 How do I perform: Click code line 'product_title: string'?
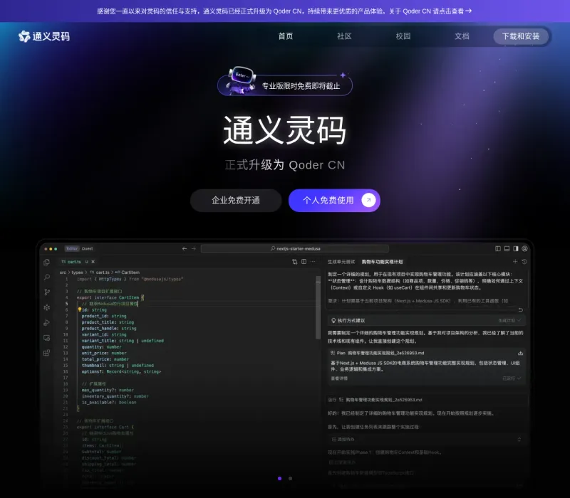[x=108, y=322]
